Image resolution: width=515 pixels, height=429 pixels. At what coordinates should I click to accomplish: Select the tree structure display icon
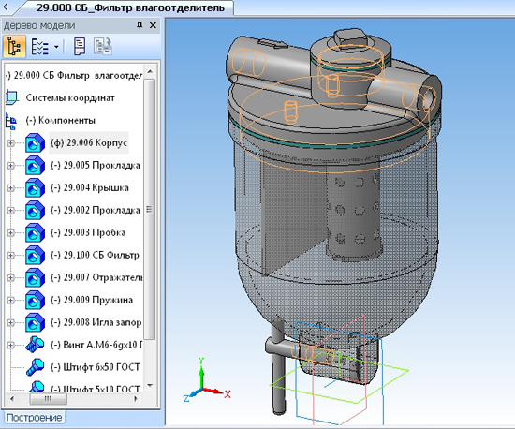[14, 47]
